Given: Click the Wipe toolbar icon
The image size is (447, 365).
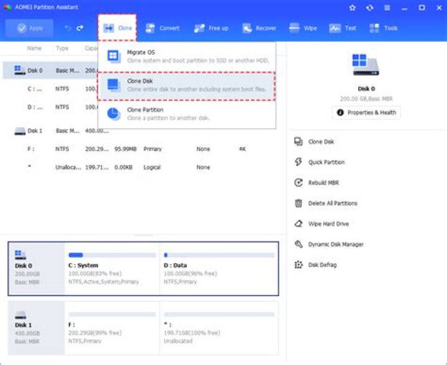Looking at the screenshot, I should (304, 29).
